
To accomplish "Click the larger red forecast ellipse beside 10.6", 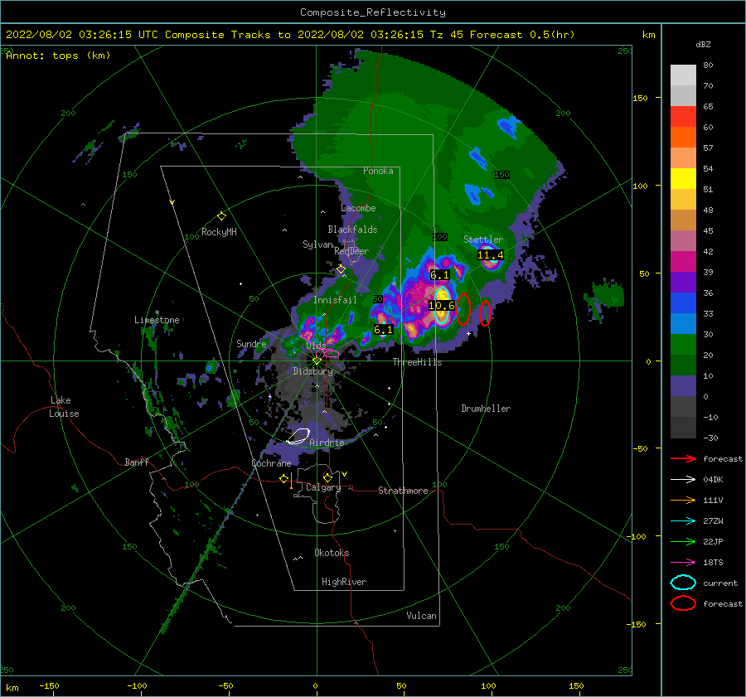I will [x=463, y=309].
